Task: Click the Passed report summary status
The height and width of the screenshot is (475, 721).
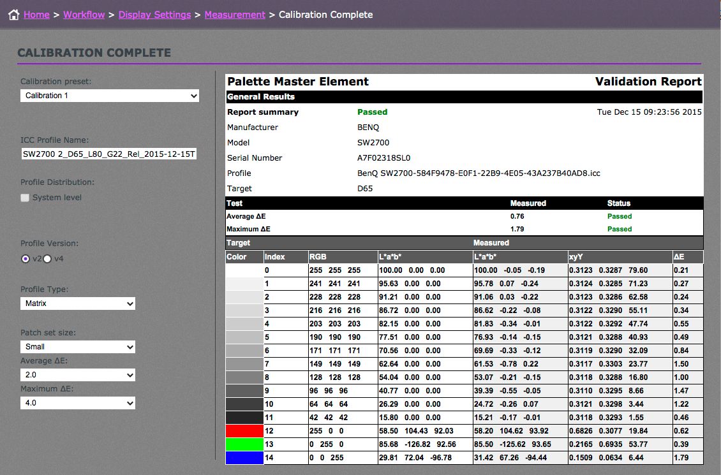Action: 372,112
